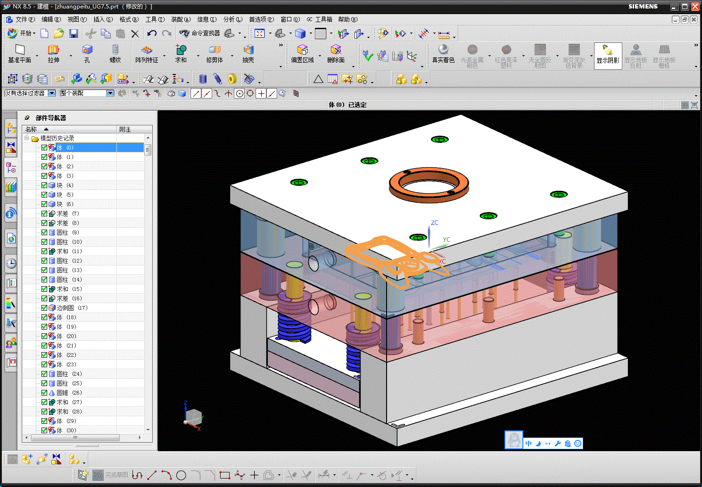Toggle the 显示阴影 show shadows button
702x487 pixels.
coord(608,56)
